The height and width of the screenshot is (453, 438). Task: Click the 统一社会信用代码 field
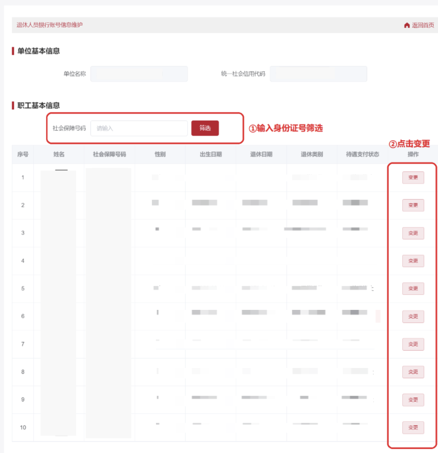(318, 74)
